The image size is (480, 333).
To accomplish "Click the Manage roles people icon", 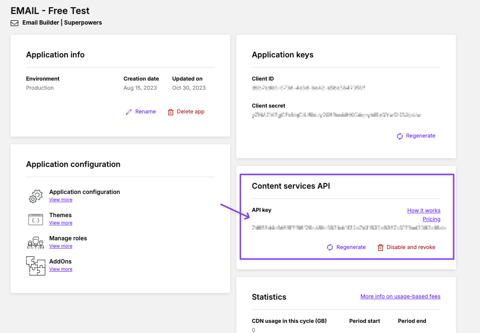I will tap(36, 243).
